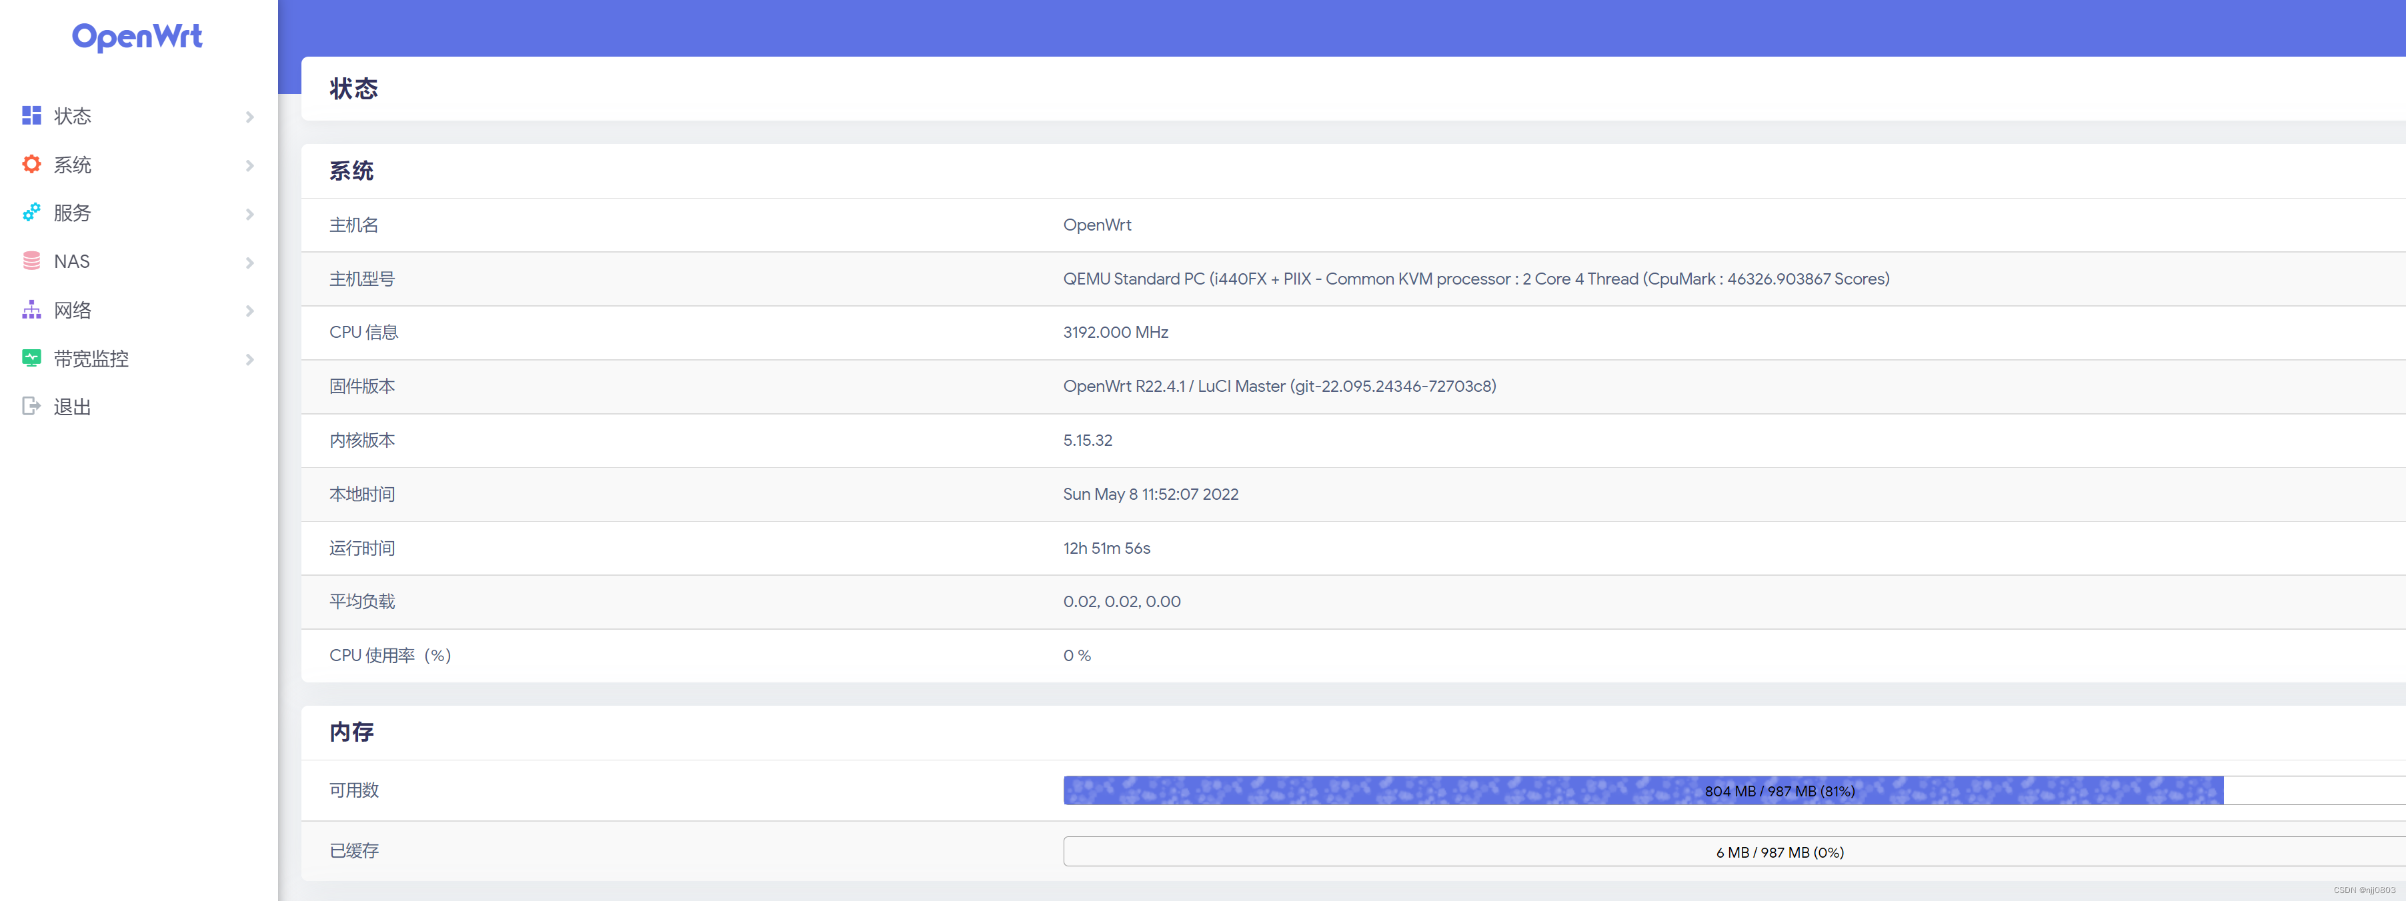Image resolution: width=2406 pixels, height=901 pixels.
Task: Click the logout door icon
Action: tap(32, 406)
